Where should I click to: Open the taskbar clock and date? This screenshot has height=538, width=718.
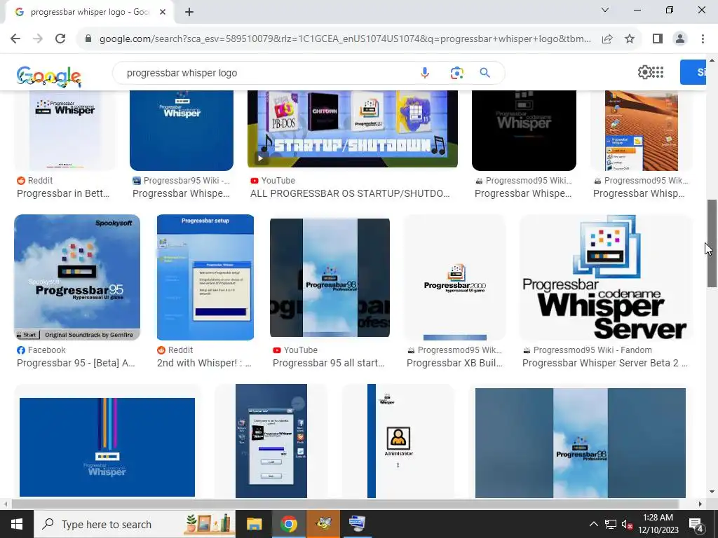coord(658,524)
